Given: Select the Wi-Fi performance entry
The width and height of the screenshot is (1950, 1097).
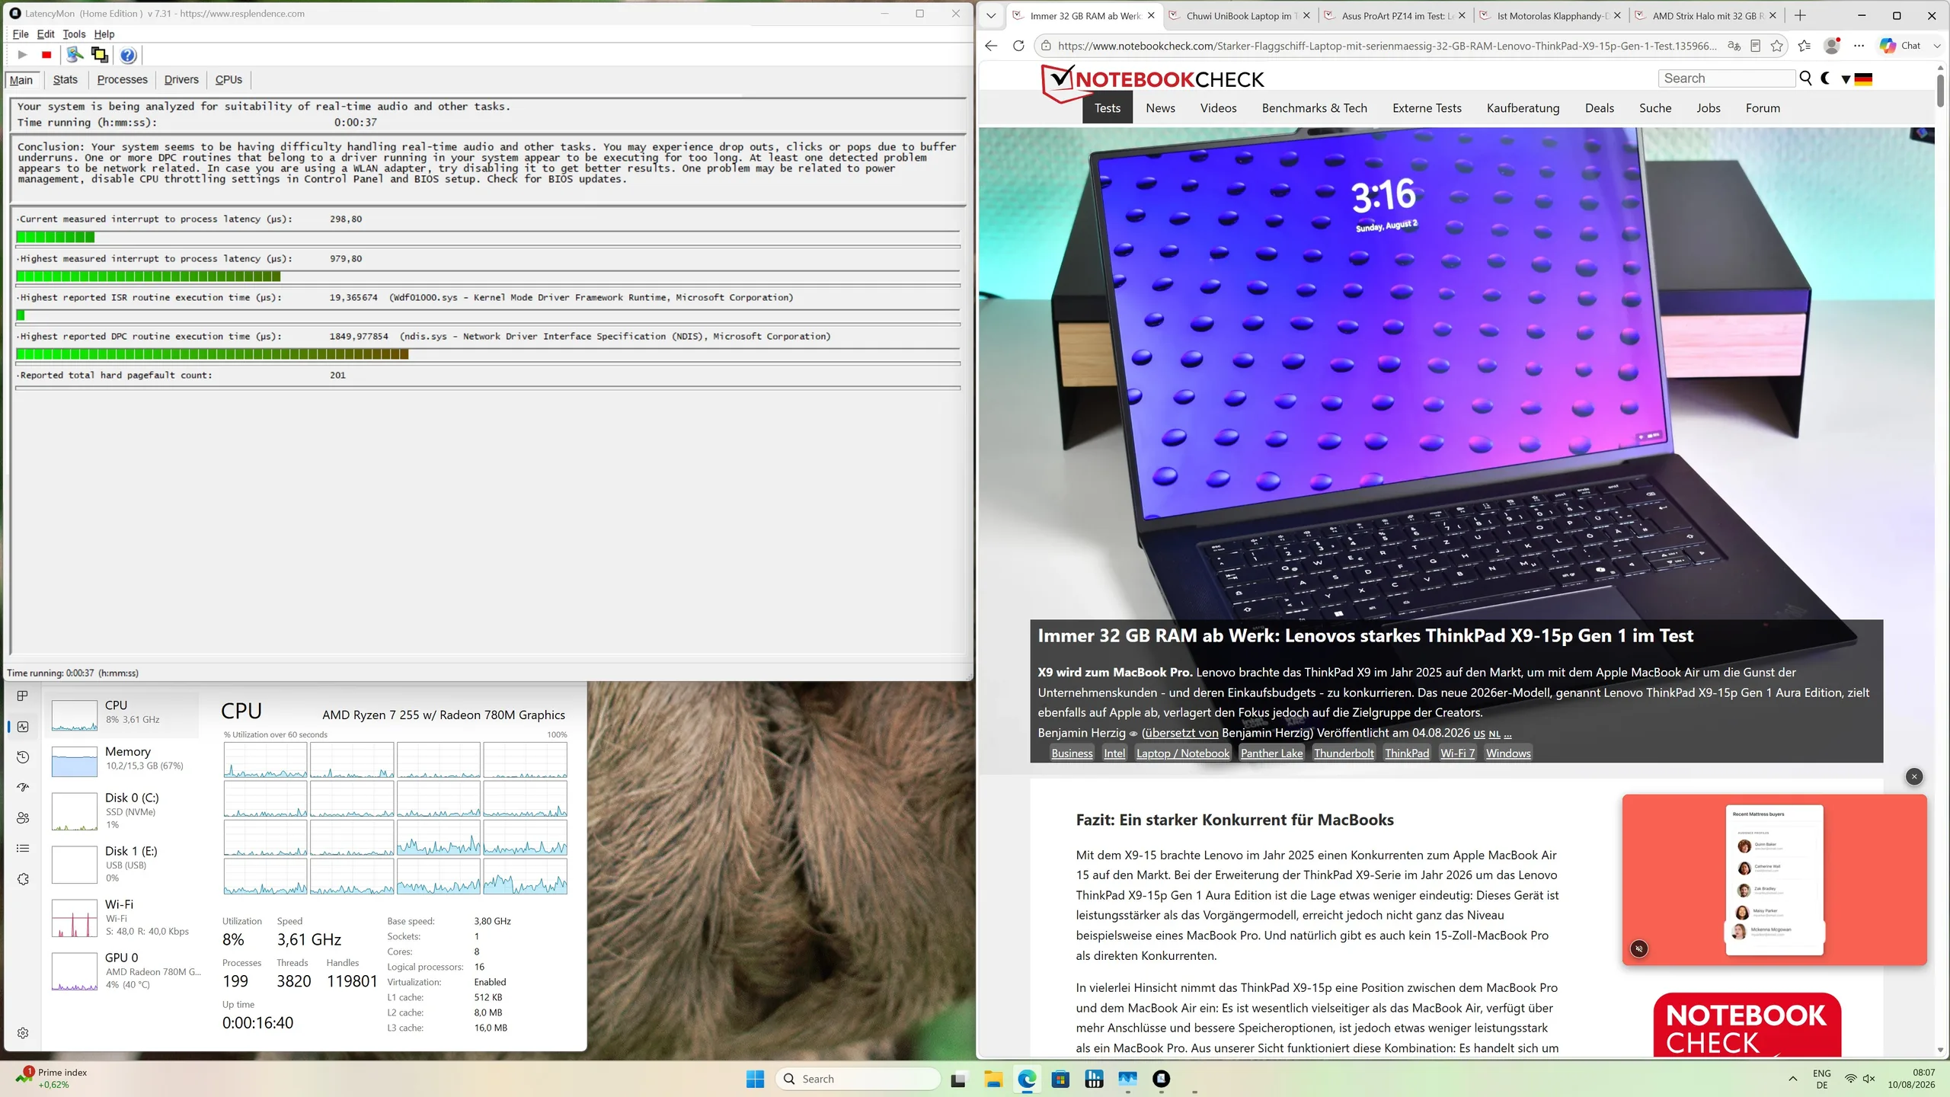Looking at the screenshot, I should [x=122, y=917].
